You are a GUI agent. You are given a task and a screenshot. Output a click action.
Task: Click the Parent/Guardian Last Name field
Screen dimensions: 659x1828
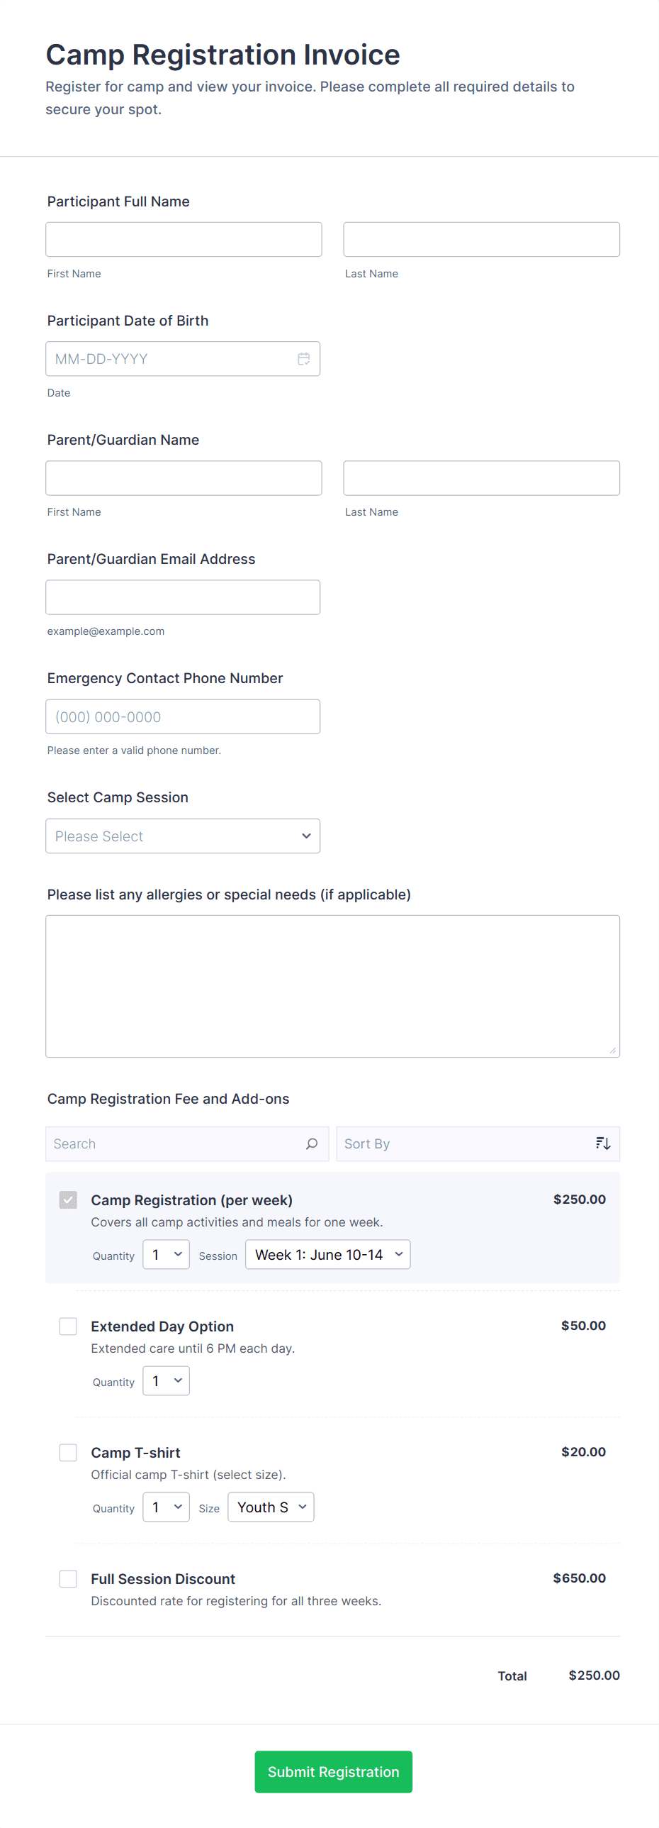point(481,478)
